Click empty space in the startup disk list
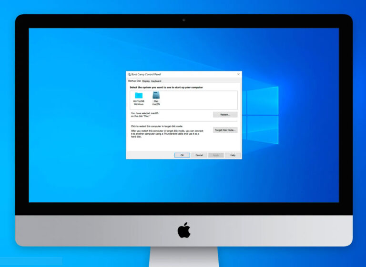The image size is (366, 267). [x=200, y=100]
